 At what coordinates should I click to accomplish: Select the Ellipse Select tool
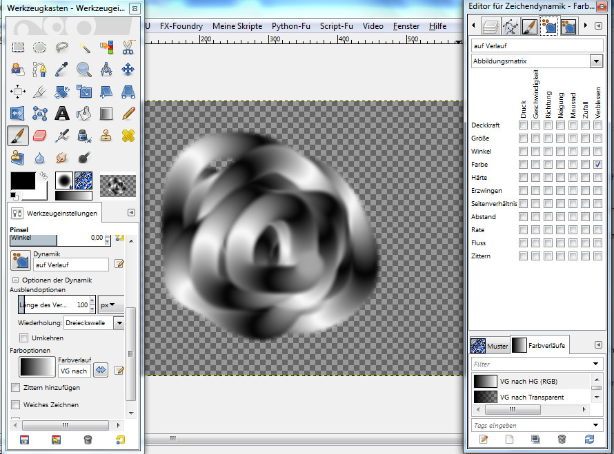click(39, 48)
